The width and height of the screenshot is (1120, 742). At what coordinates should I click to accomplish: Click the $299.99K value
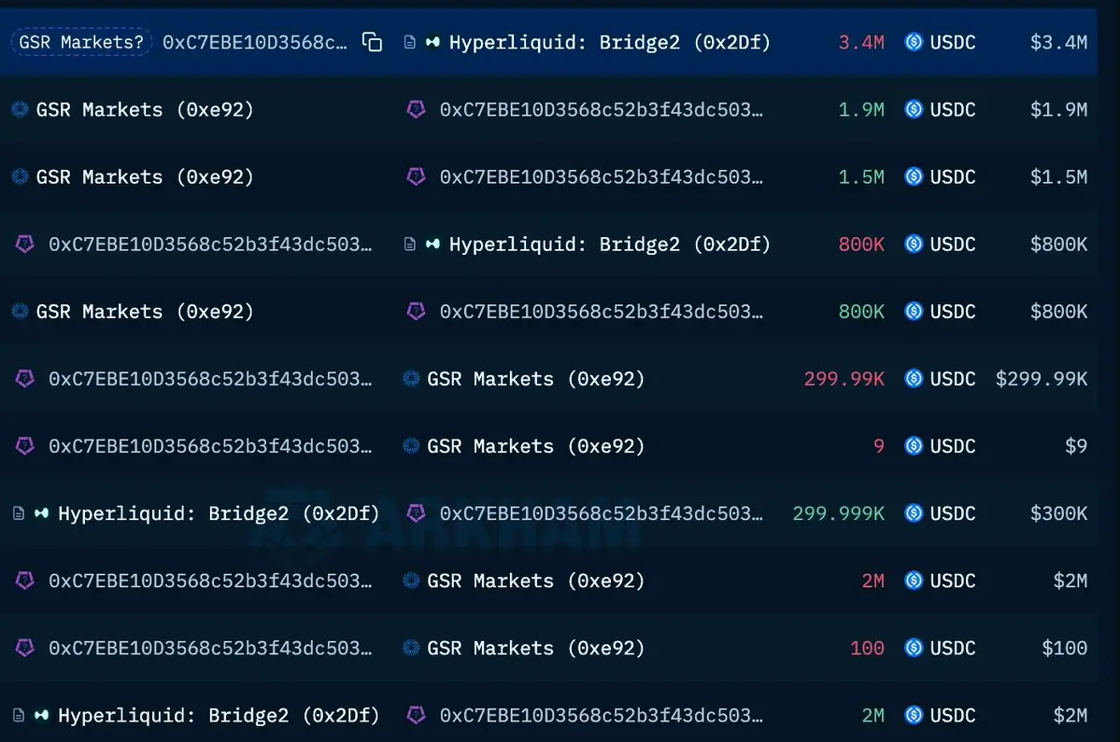(1042, 378)
